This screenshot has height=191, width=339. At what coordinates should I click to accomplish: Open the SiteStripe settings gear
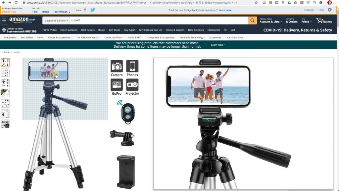coord(330,10)
